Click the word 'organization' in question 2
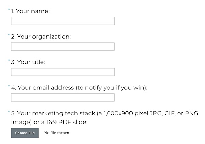205x144 pixels. (51, 37)
